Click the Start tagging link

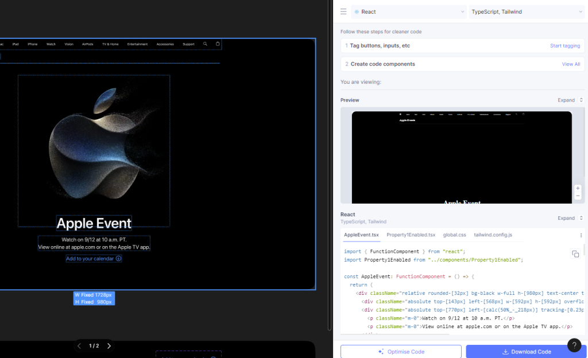coord(564,46)
